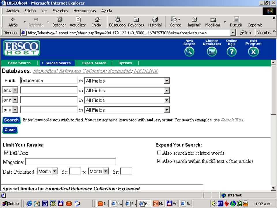
Task: Click the EBSCO Host logo
Action: [22, 48]
